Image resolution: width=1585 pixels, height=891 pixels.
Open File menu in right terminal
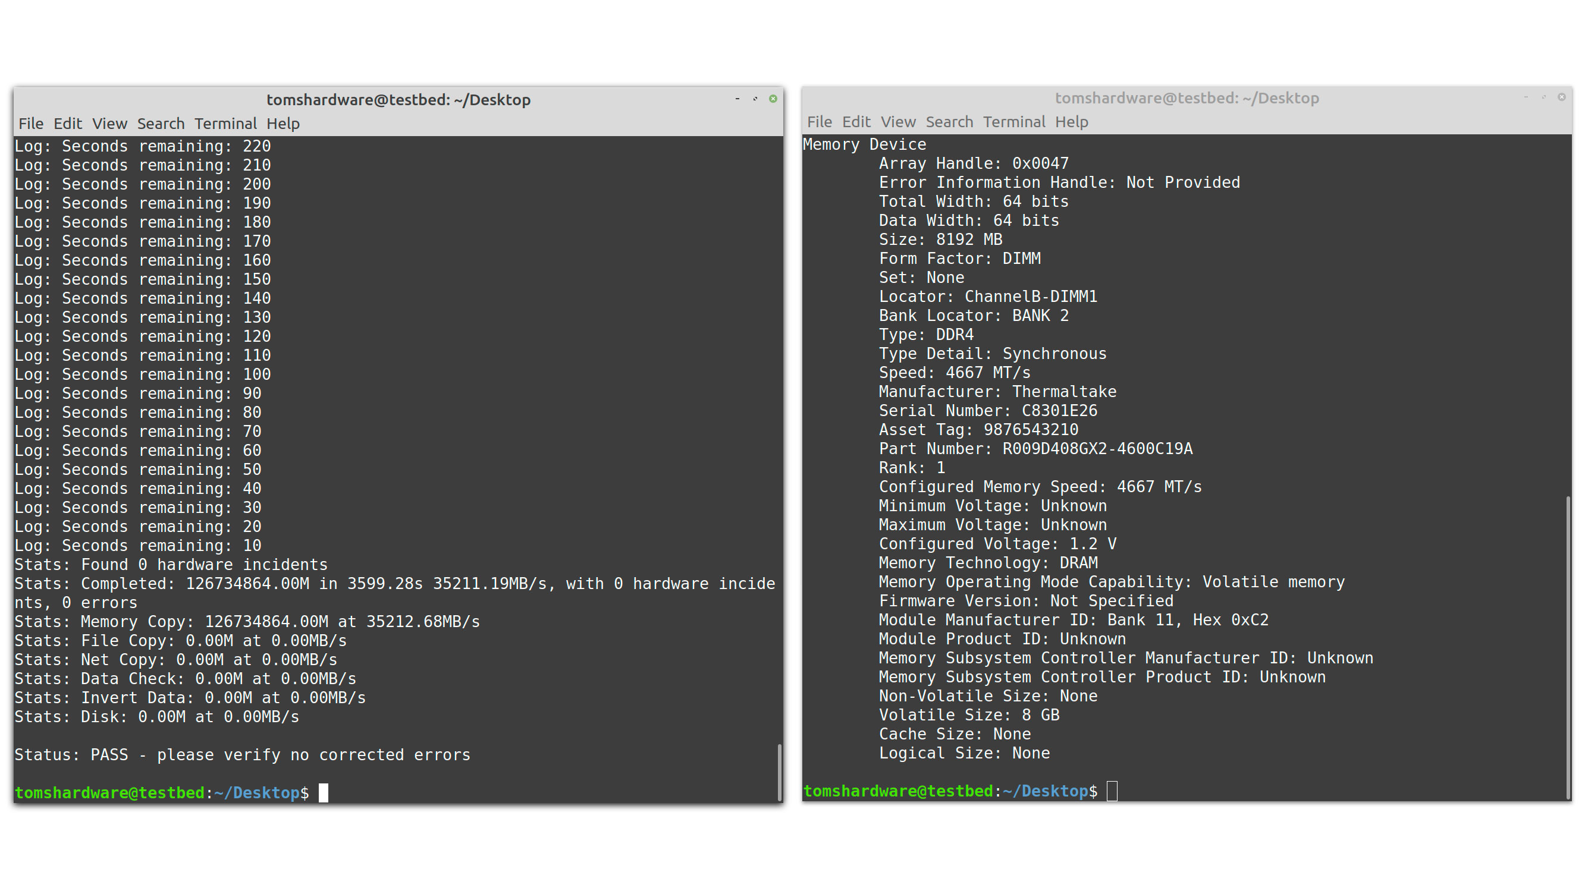point(820,122)
